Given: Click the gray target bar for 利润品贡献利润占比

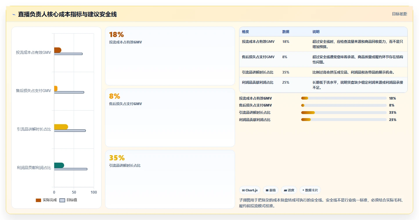Looking at the screenshot, I should [71, 169].
